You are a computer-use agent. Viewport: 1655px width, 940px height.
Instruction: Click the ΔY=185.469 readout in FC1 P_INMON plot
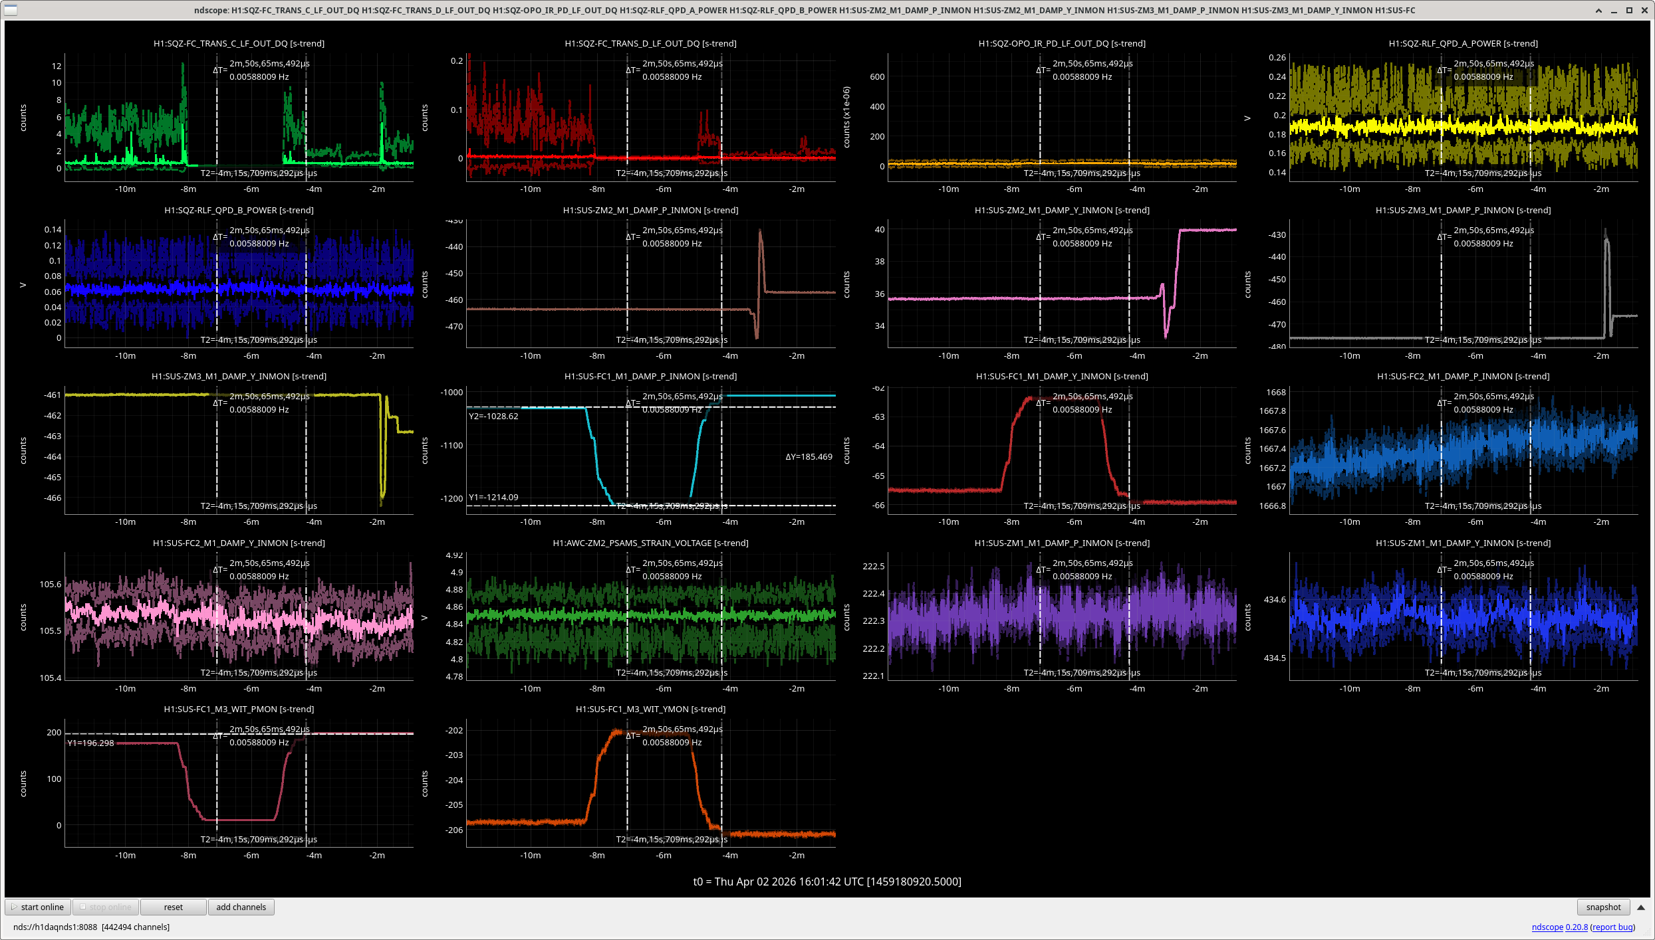click(x=809, y=456)
